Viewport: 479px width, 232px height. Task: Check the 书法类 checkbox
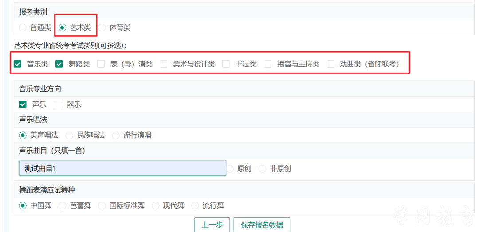226,64
